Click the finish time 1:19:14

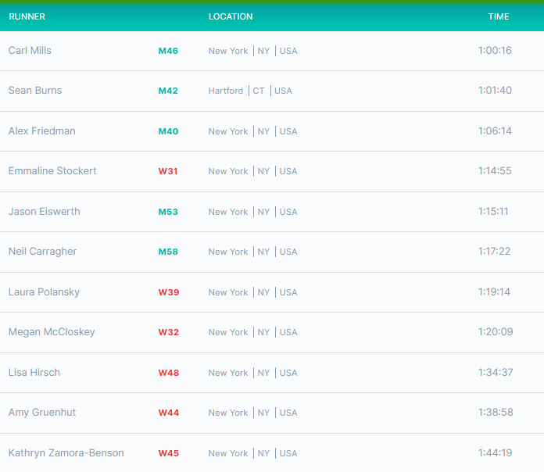495,292
